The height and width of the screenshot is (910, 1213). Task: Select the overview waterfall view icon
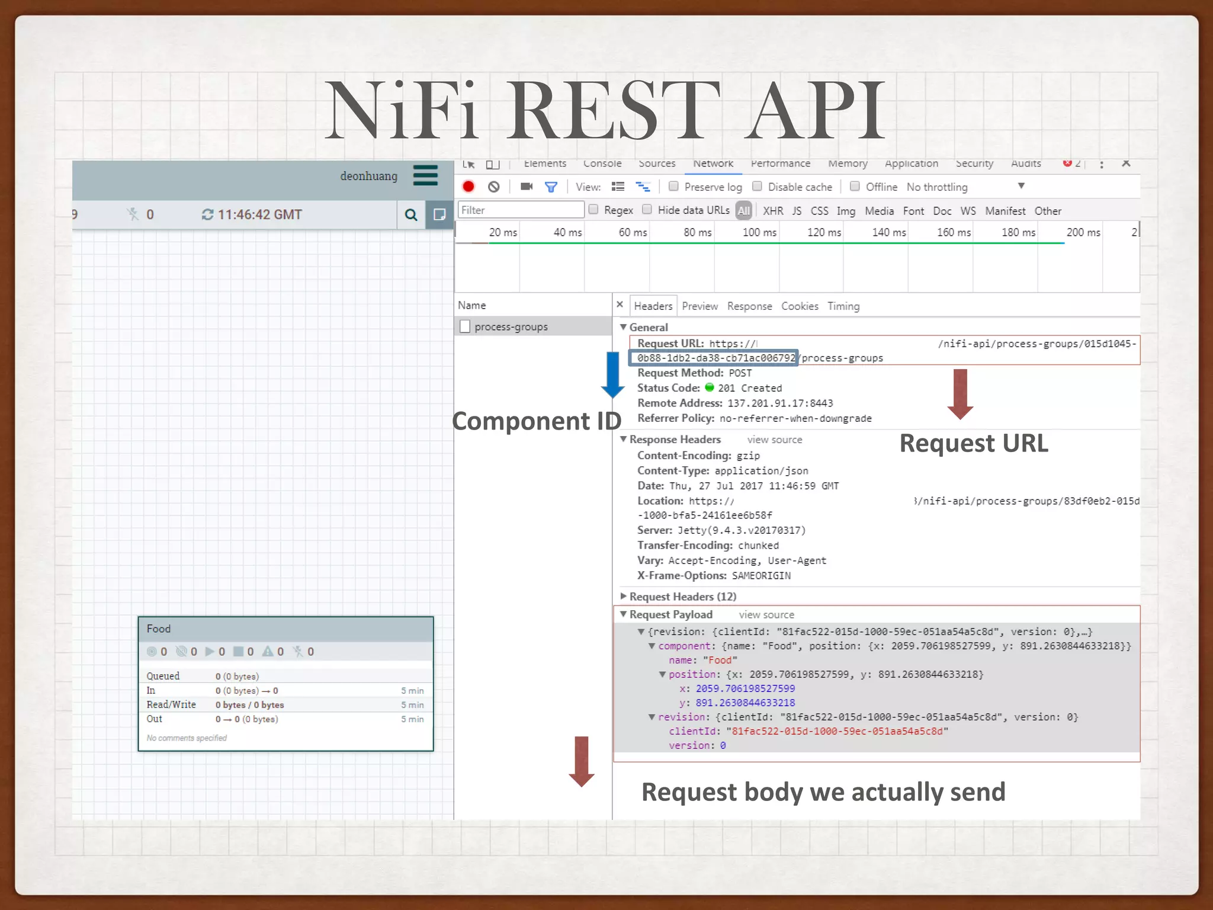click(x=643, y=187)
